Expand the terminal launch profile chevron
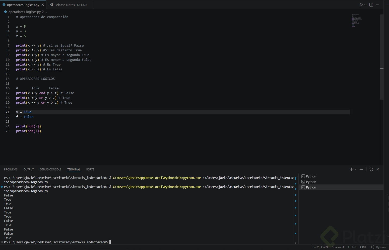The width and height of the screenshot is (389, 250). (356, 169)
